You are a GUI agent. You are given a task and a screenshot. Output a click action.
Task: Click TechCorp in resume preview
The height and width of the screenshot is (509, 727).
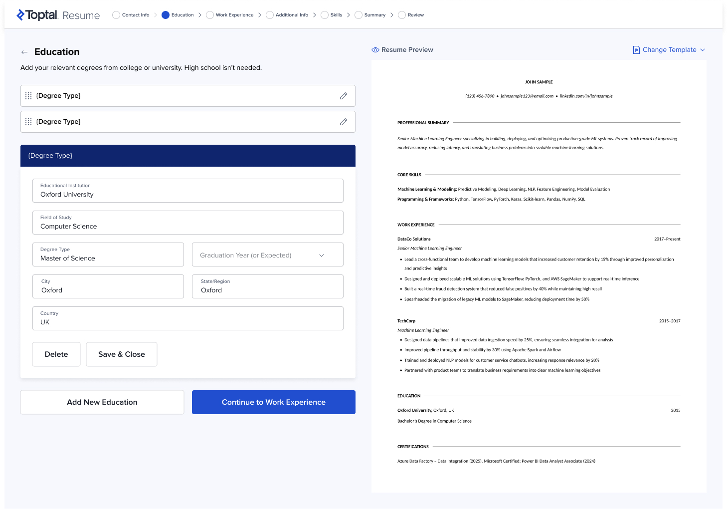pyautogui.click(x=406, y=321)
